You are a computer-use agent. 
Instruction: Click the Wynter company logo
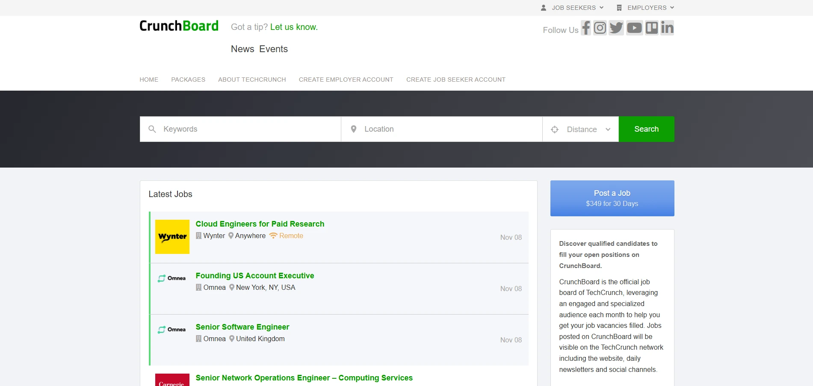[172, 237]
